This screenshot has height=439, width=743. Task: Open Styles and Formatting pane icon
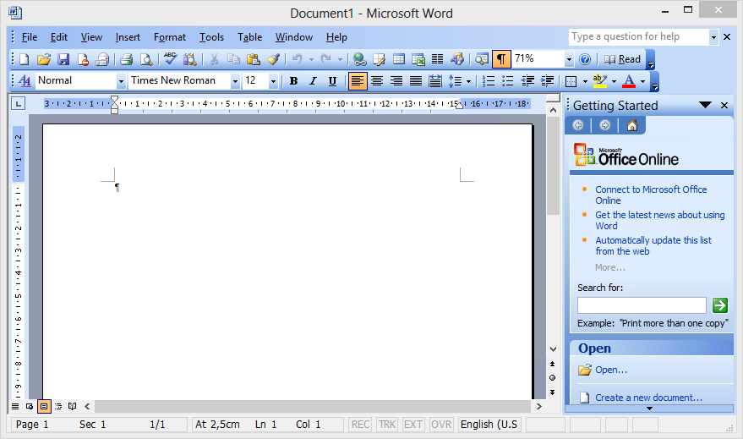pyautogui.click(x=25, y=81)
